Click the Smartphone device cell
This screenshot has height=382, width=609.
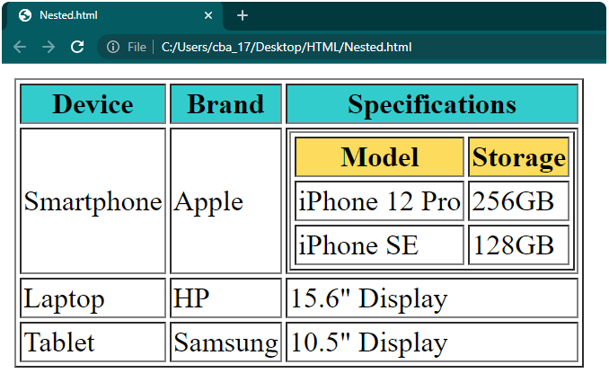[93, 200]
